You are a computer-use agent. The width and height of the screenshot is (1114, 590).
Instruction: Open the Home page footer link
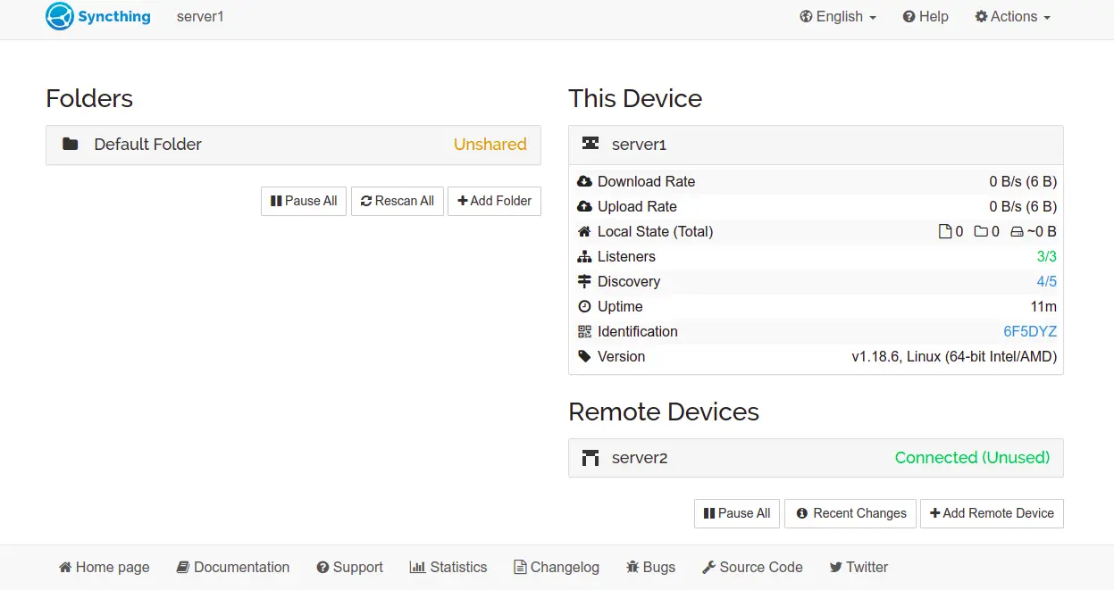[105, 567]
